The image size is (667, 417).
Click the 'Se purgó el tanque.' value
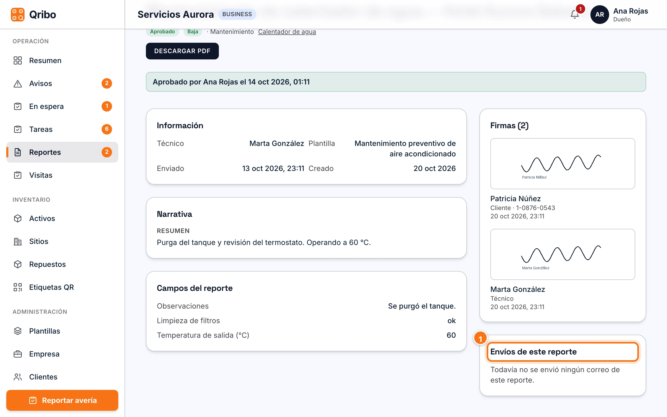[422, 306]
